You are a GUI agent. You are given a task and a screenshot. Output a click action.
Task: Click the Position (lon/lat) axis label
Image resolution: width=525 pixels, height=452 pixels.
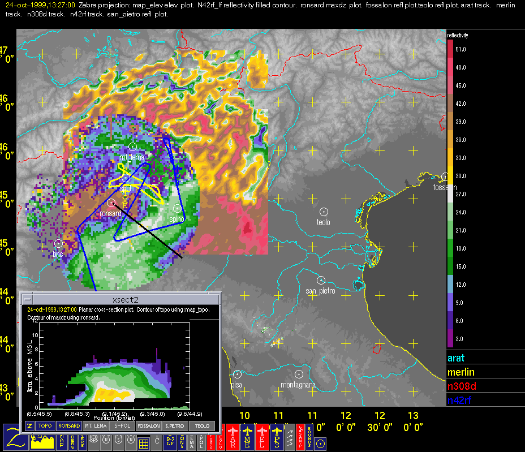[114, 418]
